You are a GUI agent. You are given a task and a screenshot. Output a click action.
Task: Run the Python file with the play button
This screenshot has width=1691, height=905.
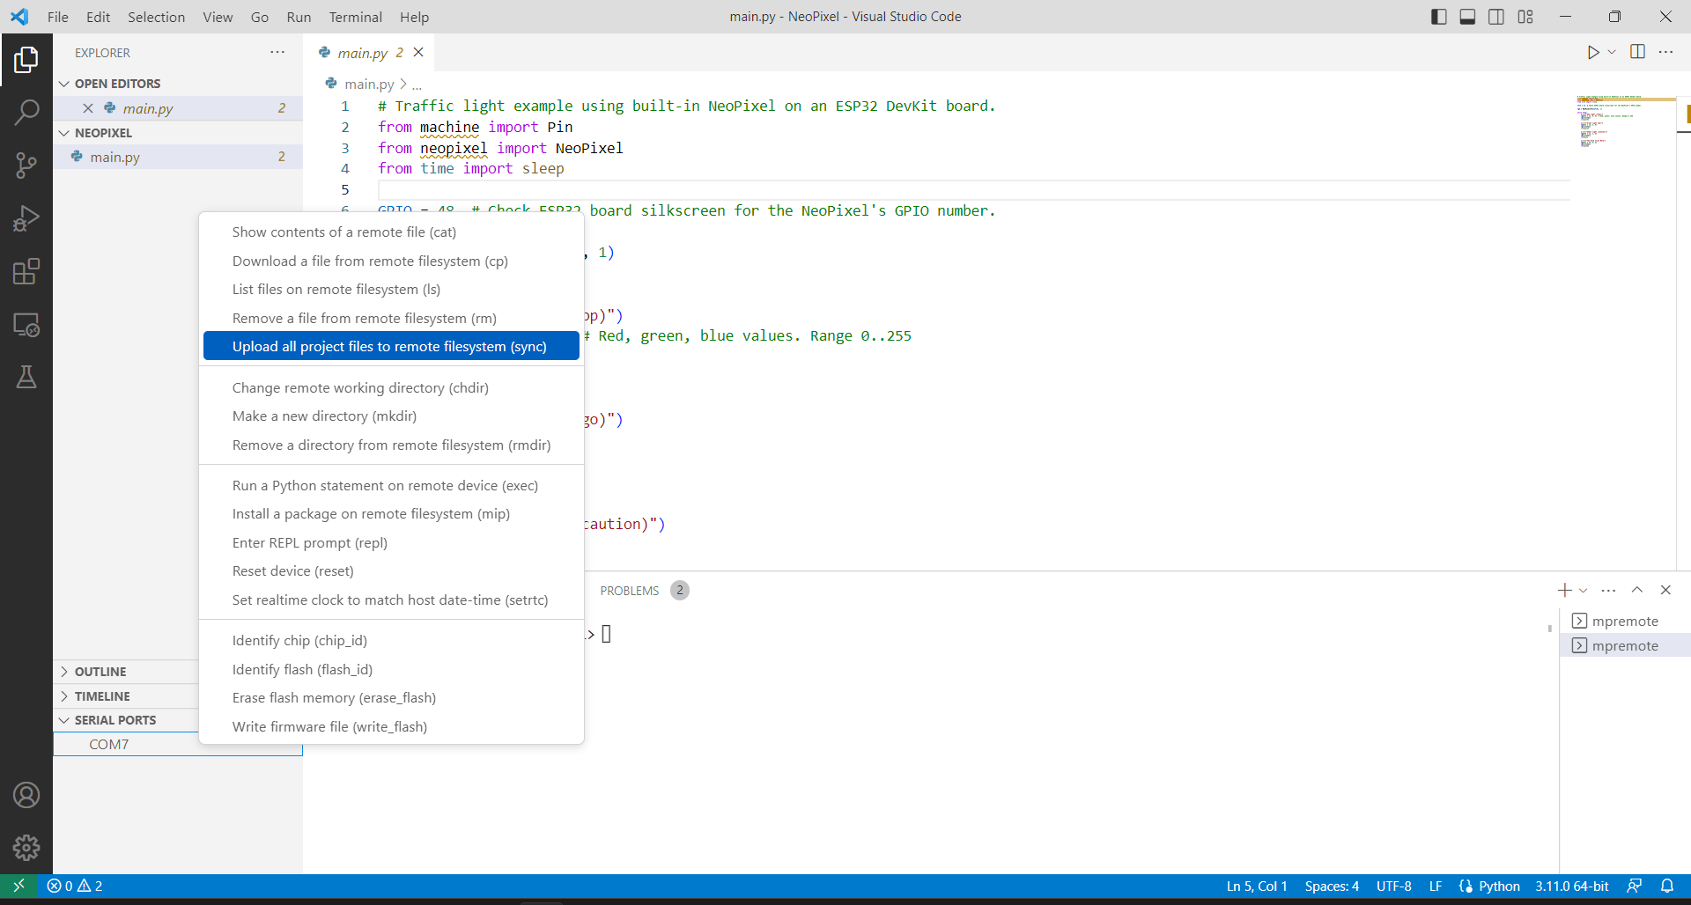tap(1592, 52)
